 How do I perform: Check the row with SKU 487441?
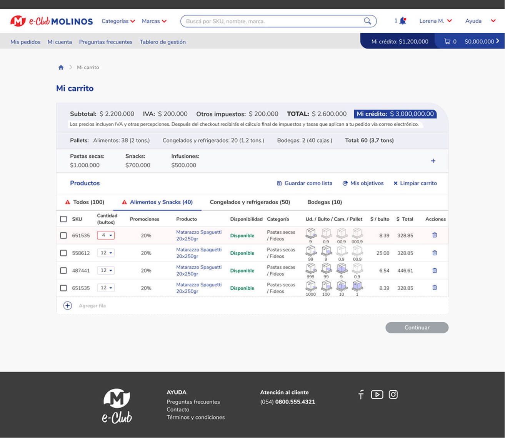tap(63, 271)
